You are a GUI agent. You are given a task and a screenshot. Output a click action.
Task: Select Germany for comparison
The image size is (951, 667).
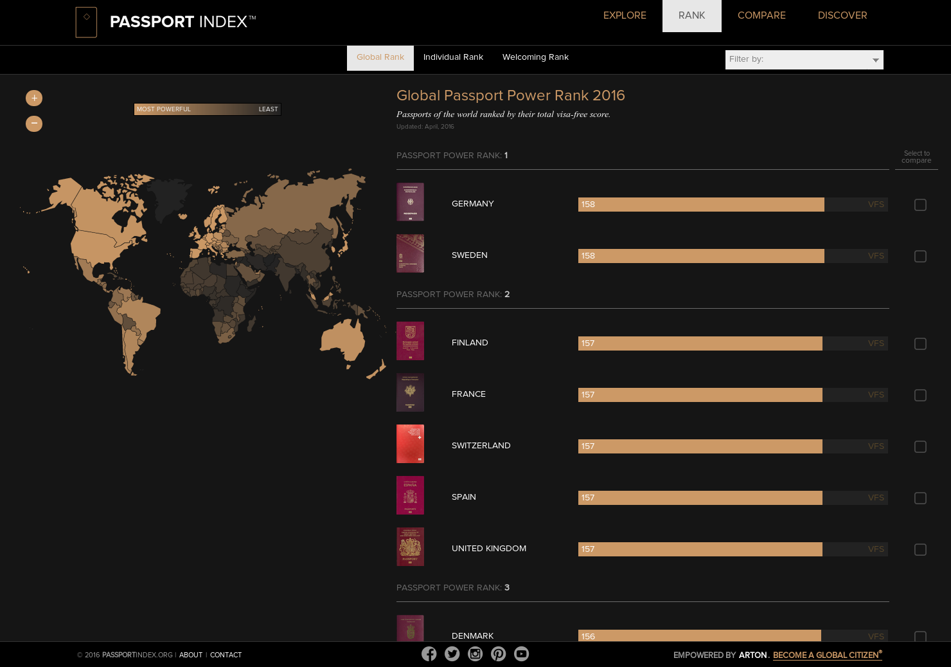[920, 205]
